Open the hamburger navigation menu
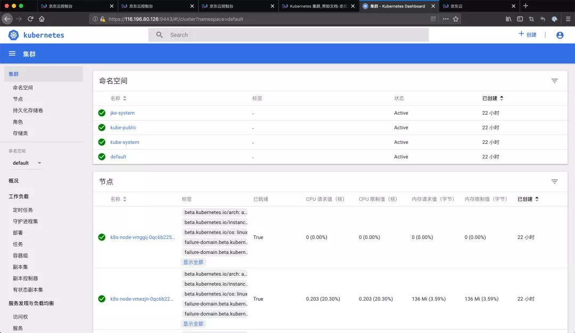The height and width of the screenshot is (333, 575). pyautogui.click(x=12, y=54)
